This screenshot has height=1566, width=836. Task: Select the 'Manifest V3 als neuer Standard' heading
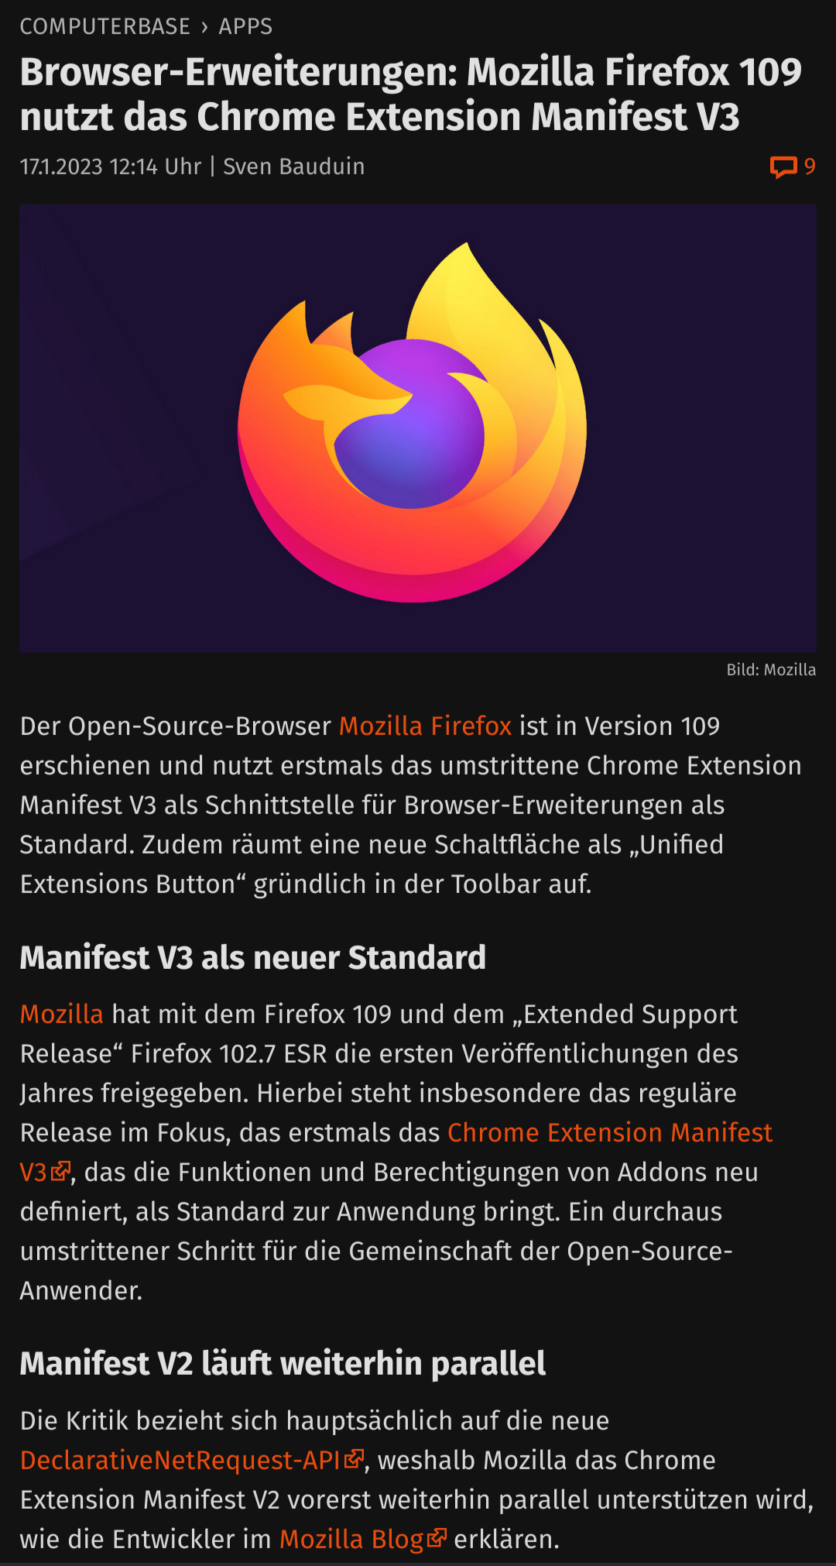pos(253,958)
